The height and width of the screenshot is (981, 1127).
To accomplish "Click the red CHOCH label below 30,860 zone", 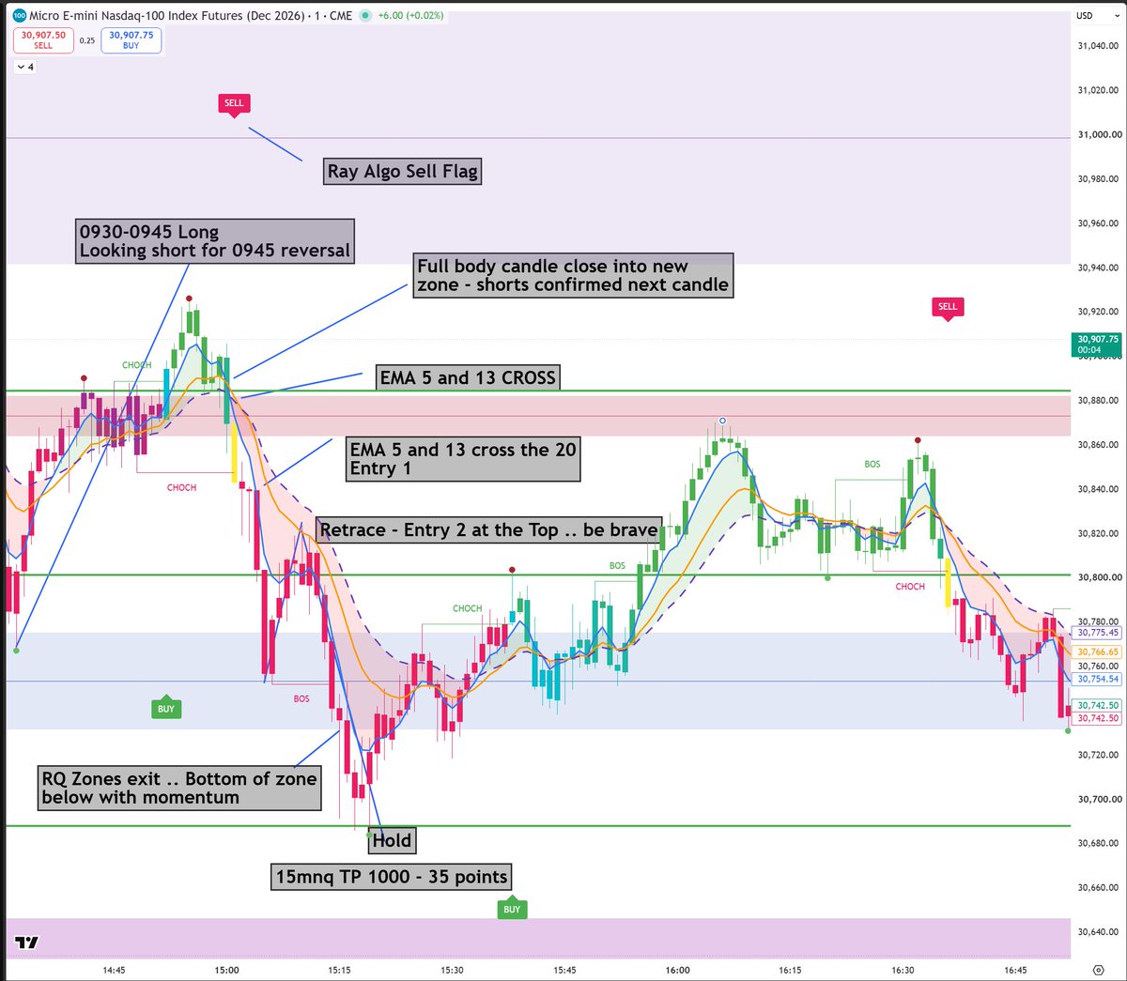I will [x=181, y=487].
